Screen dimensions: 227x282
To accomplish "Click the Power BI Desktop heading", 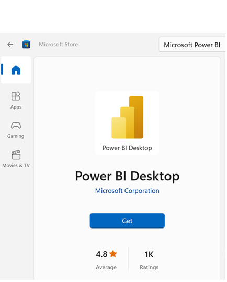I will [x=127, y=176].
